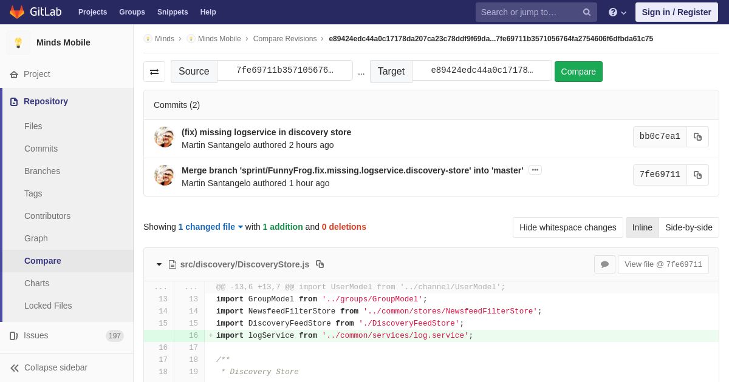Viewport: 729px width, 382px height.
Task: Open the Target revision dropdown
Action: [482, 70]
